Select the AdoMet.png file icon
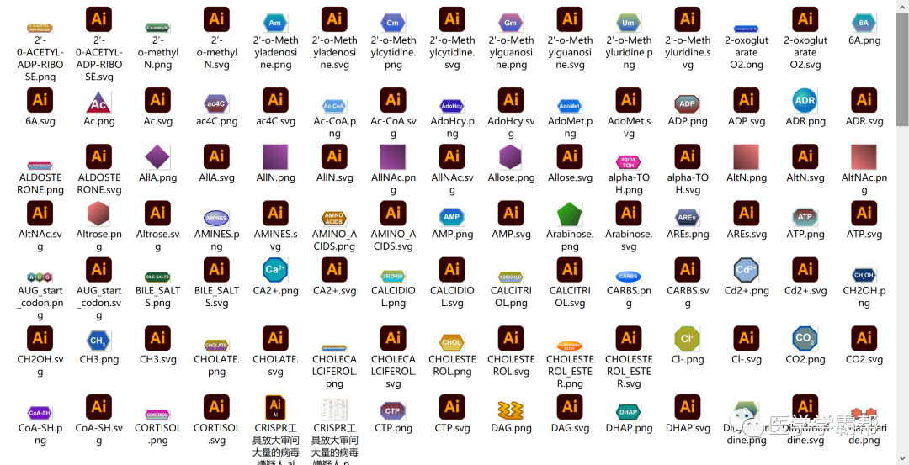This screenshot has width=909, height=465. coord(569,107)
